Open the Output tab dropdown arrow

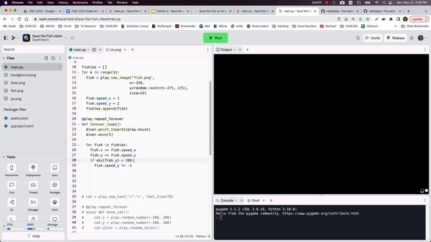tap(234, 50)
